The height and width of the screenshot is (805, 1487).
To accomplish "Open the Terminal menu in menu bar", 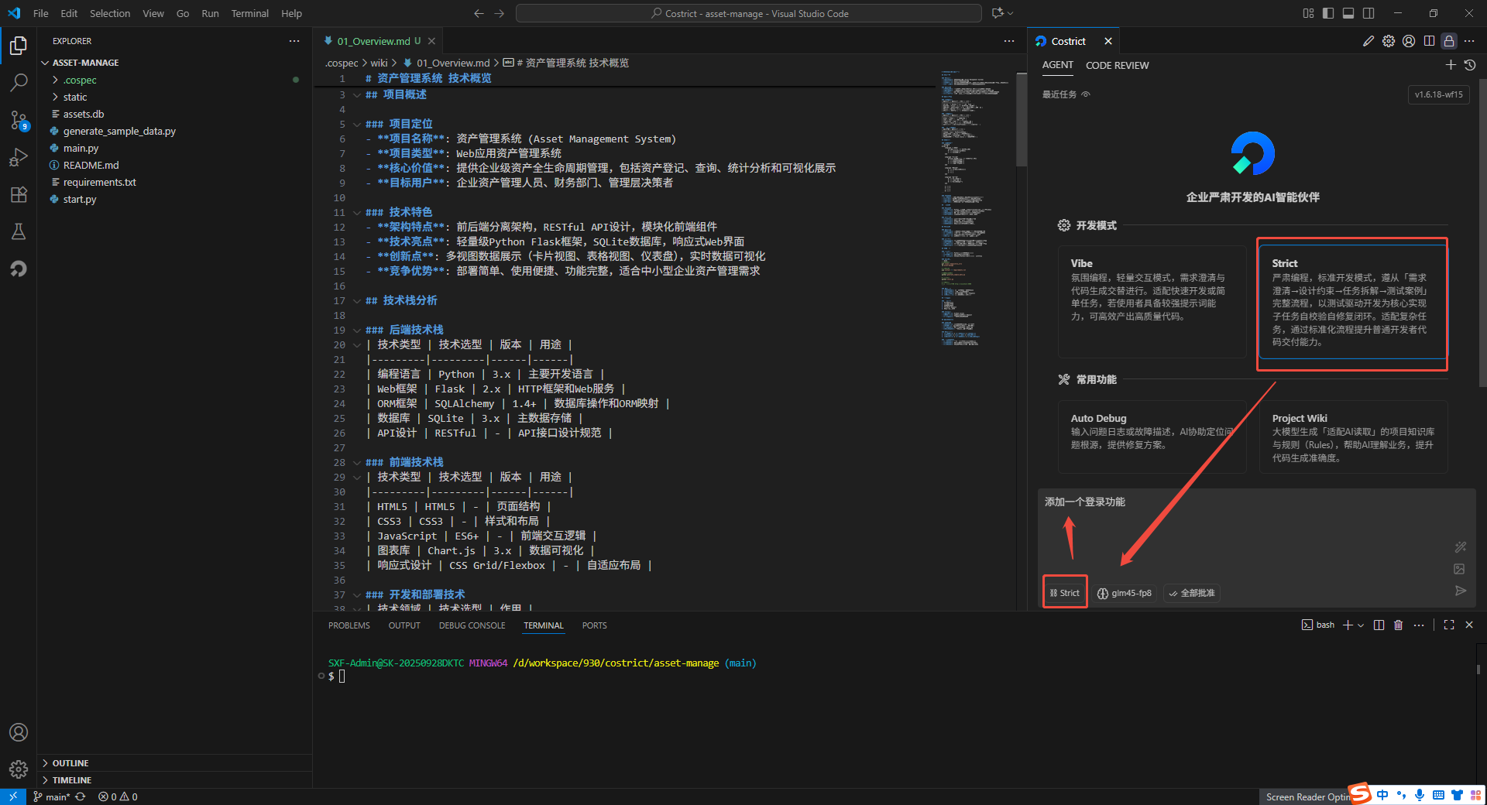I will click(249, 13).
